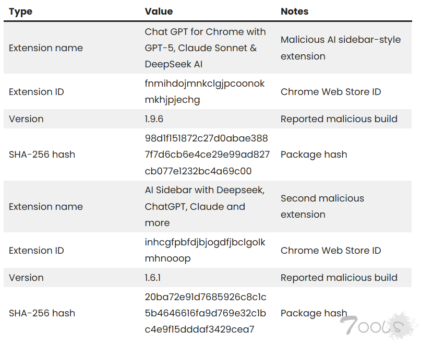Viewport: 421px width, 343px height.
Task: Select the "Chat GPT for Chrome" name cell
Action: [x=205, y=48]
